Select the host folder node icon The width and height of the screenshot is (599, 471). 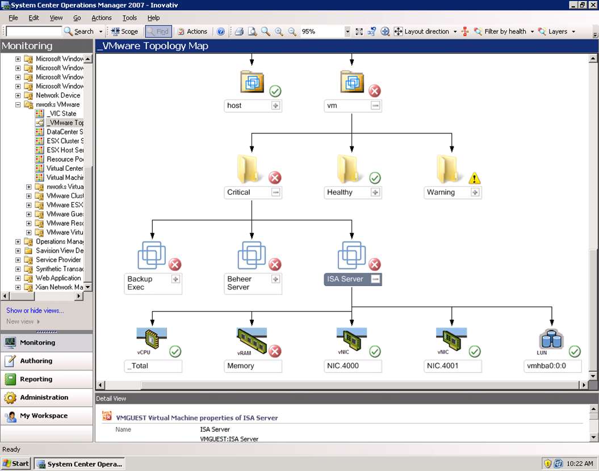[252, 82]
